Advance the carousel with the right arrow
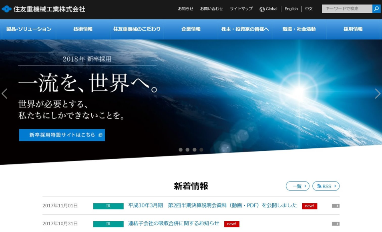 (x=377, y=94)
